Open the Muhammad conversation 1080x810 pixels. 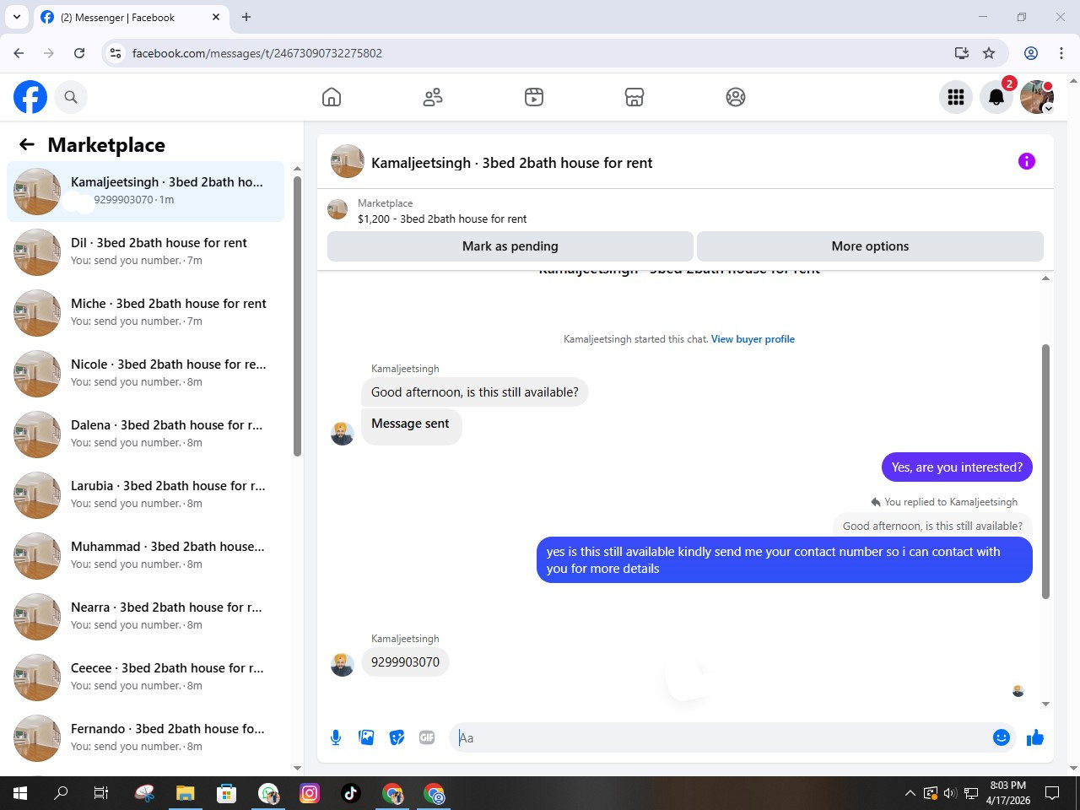tap(145, 556)
